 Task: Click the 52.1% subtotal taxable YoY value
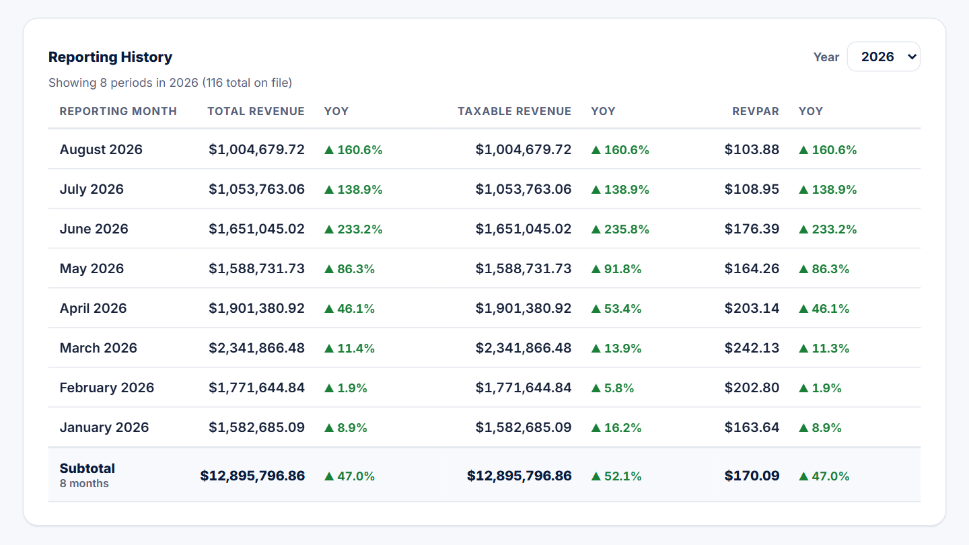pos(616,476)
